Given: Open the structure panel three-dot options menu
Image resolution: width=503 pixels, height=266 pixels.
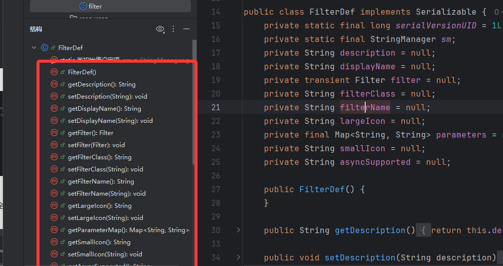Looking at the screenshot, I should pos(173,29).
